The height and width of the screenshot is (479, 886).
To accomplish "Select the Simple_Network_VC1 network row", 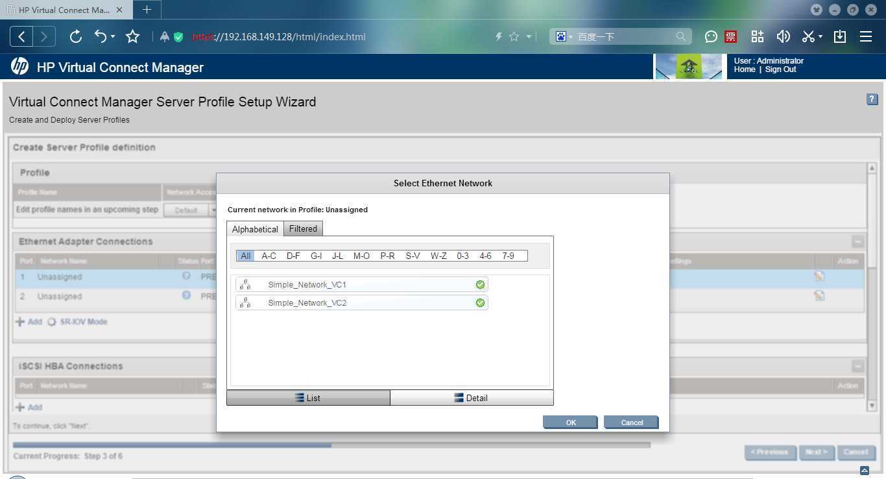I will coord(361,284).
